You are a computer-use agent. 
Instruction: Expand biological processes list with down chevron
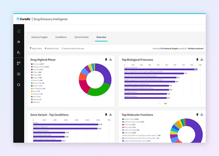coord(166,104)
